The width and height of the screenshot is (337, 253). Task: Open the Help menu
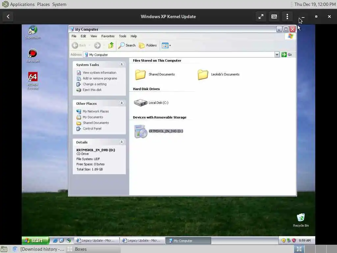134,36
